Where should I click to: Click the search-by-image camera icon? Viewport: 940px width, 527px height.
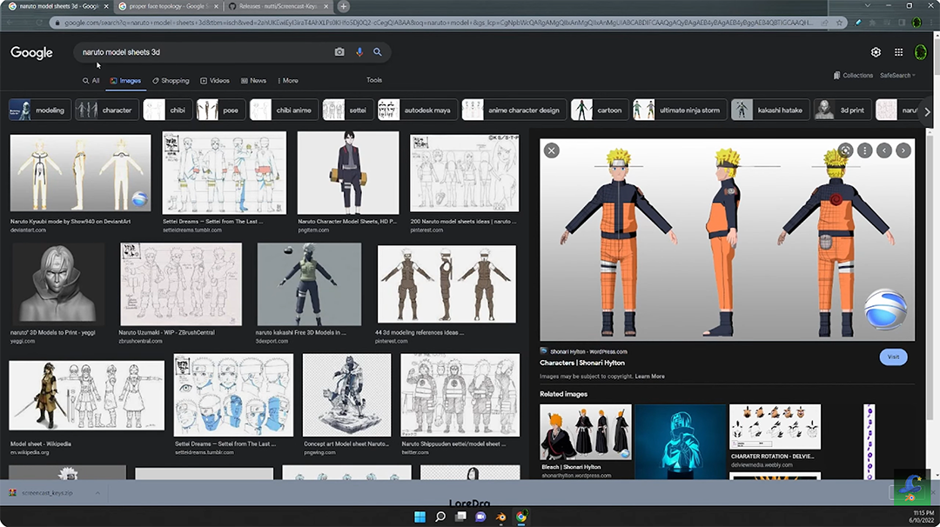339,52
